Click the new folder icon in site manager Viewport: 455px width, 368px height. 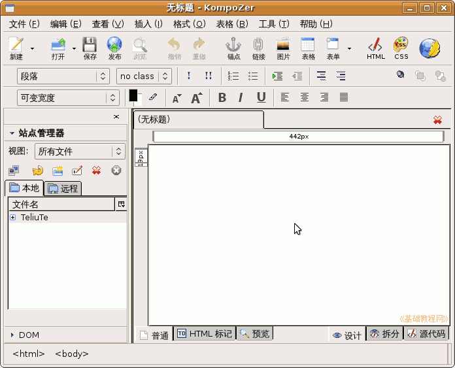(x=58, y=171)
